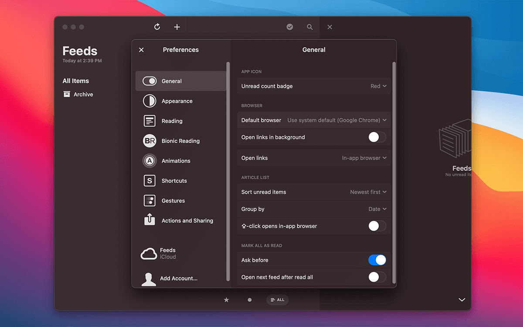Show unread items with dot icon

coord(249,300)
